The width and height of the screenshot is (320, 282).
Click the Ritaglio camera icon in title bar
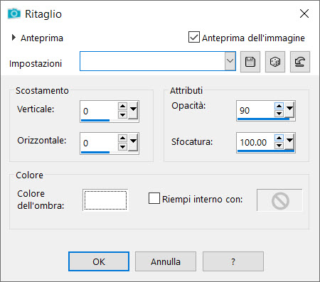coord(14,13)
